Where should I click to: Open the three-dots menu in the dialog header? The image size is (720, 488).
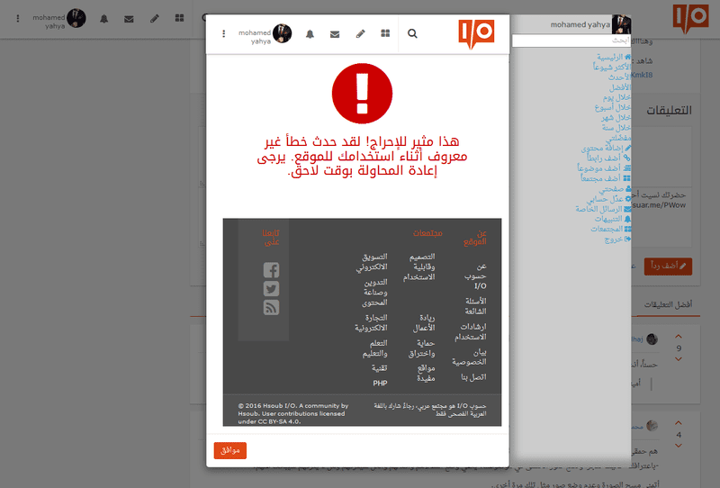click(223, 33)
